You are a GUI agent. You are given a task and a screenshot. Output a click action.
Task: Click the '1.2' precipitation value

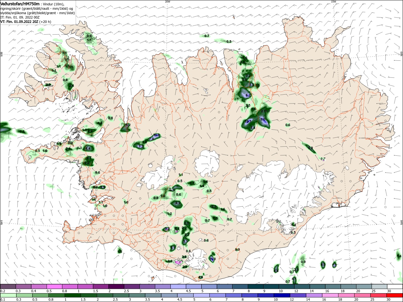coord(169,214)
